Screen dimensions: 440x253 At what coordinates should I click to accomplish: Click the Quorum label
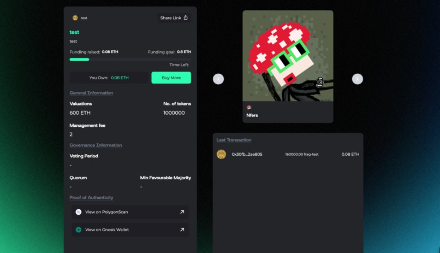coord(78,178)
